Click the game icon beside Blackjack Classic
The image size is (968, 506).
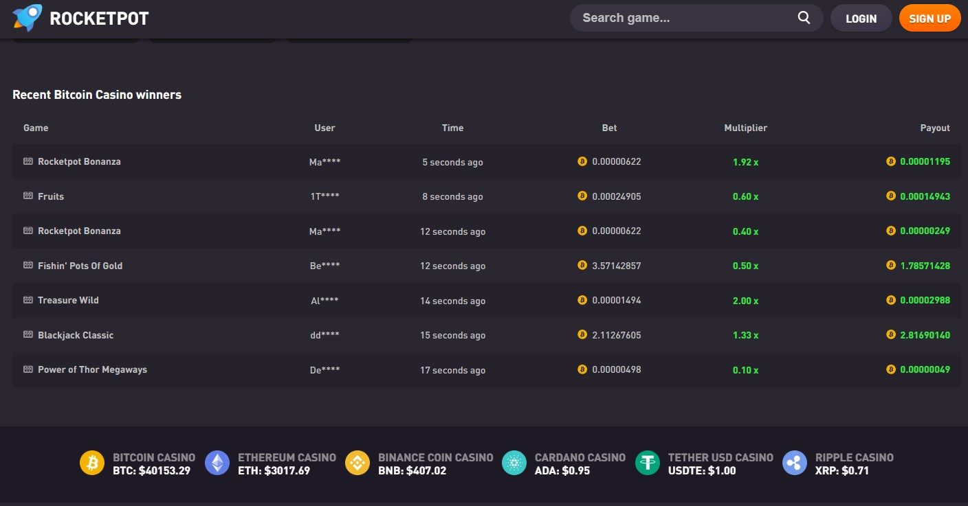[x=27, y=334]
